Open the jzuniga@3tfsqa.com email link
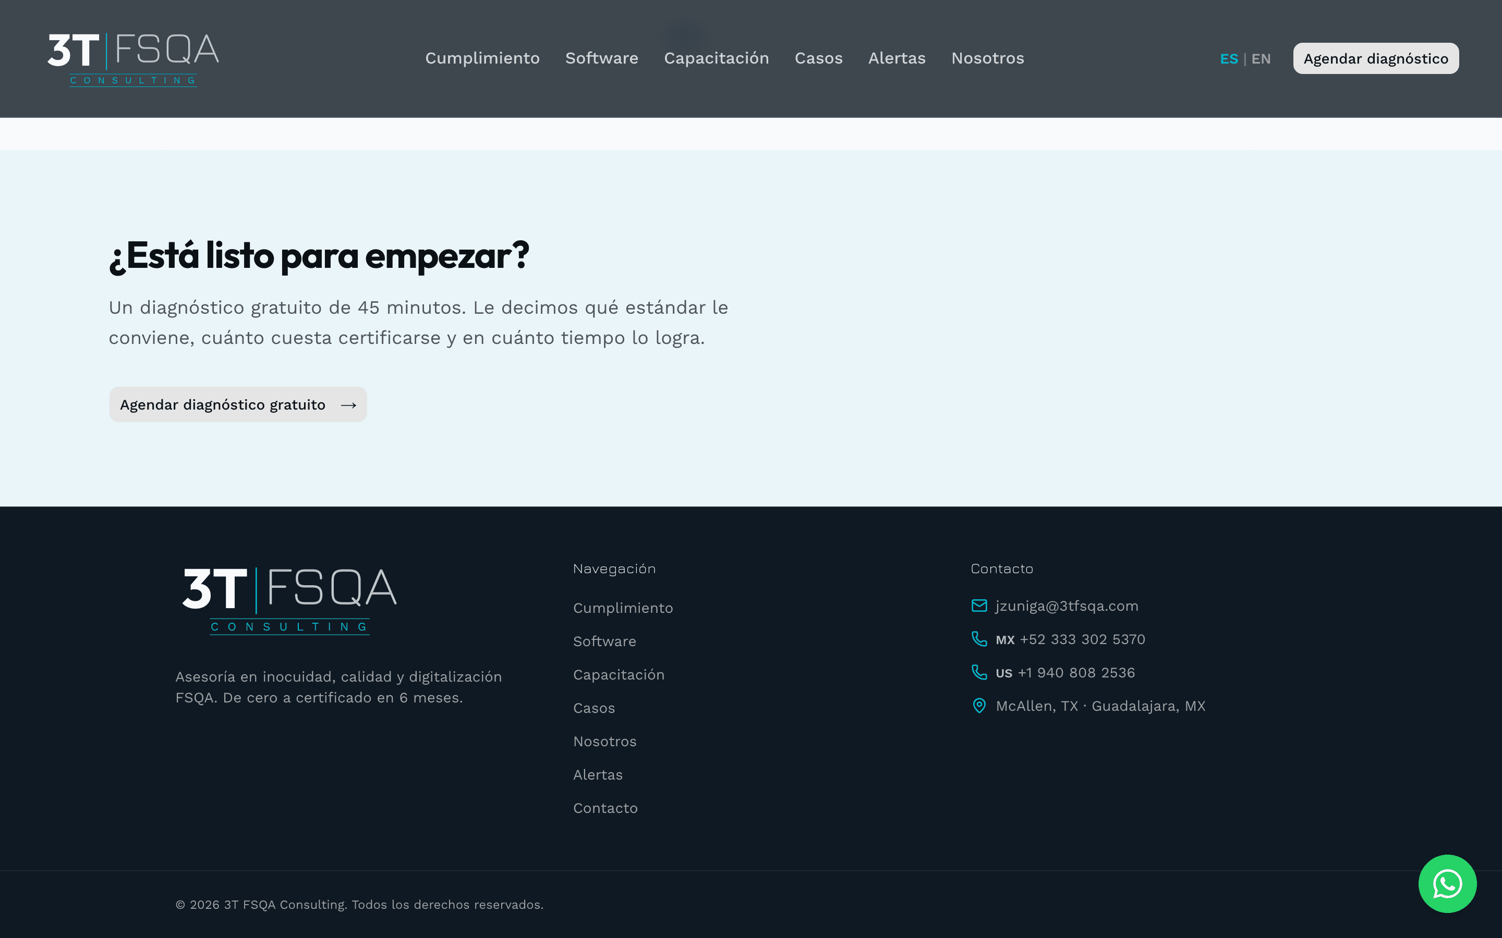1502x938 pixels. pyautogui.click(x=1067, y=606)
